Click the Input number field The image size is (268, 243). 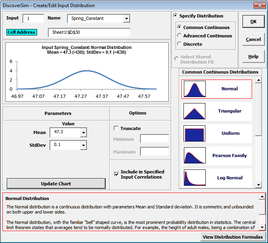pos(33,18)
